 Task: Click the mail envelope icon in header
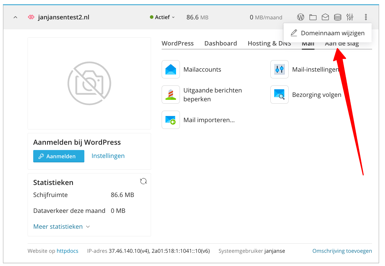tap(325, 17)
